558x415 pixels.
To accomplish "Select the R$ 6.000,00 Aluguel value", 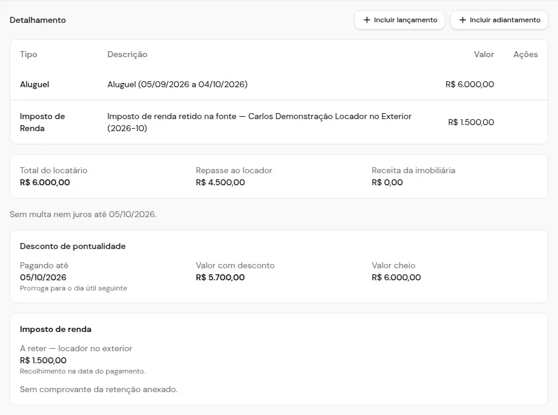I will pos(470,84).
